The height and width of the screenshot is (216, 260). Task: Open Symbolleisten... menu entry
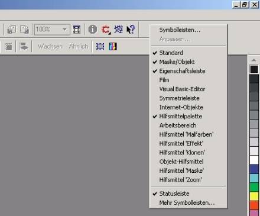click(x=188, y=30)
